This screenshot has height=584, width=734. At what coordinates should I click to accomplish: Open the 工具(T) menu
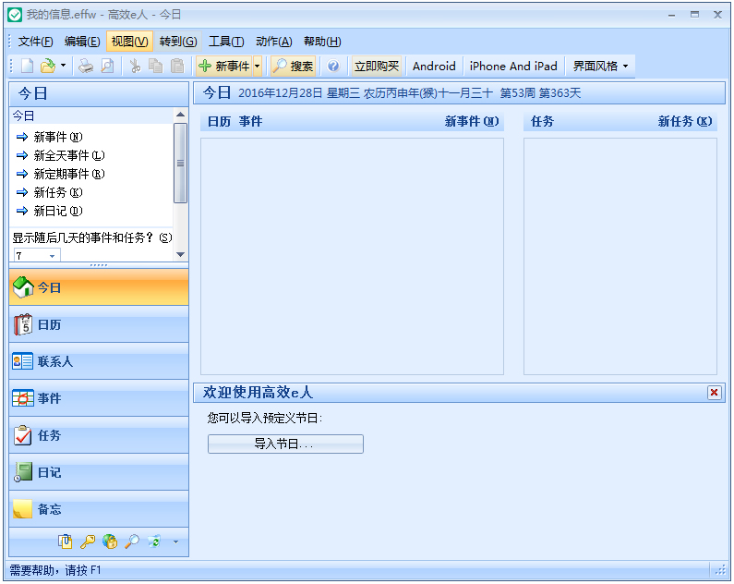[x=226, y=42]
